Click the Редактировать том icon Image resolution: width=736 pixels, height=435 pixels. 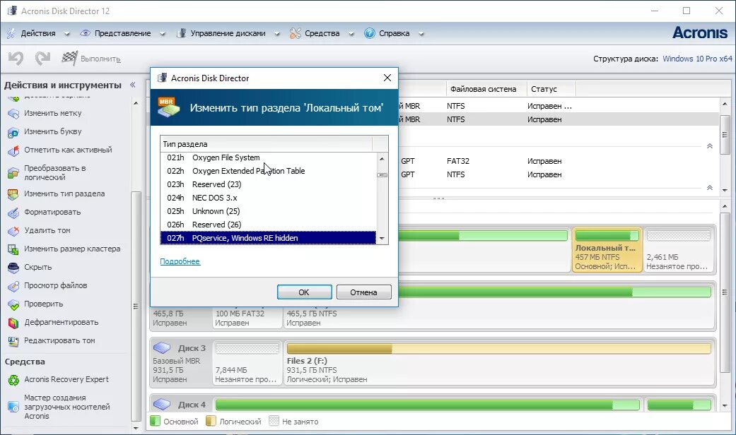coord(13,341)
